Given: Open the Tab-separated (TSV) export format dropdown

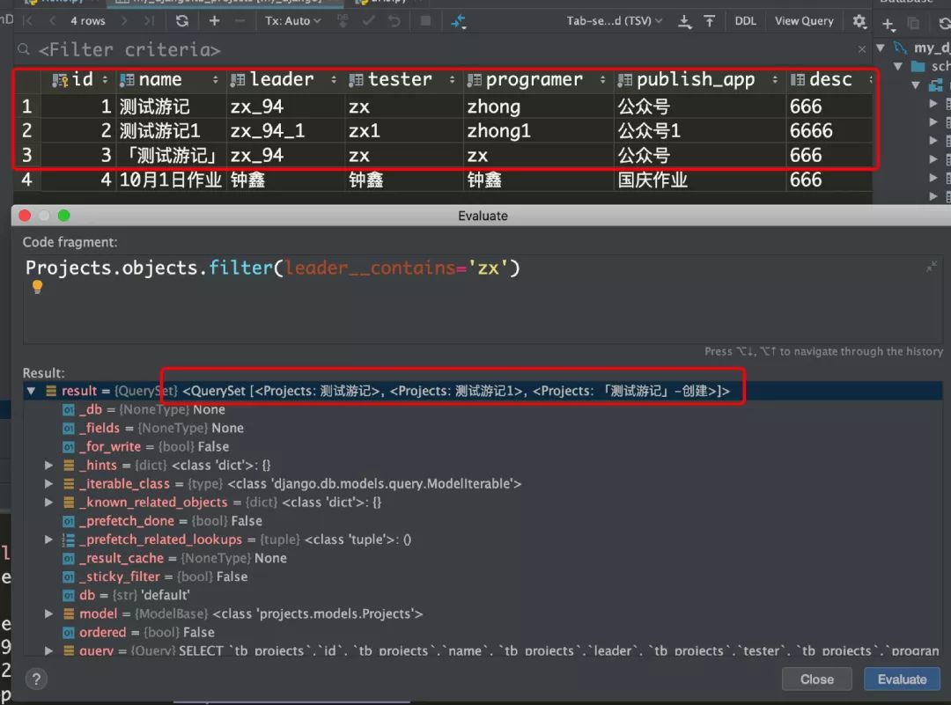Looking at the screenshot, I should point(615,21).
